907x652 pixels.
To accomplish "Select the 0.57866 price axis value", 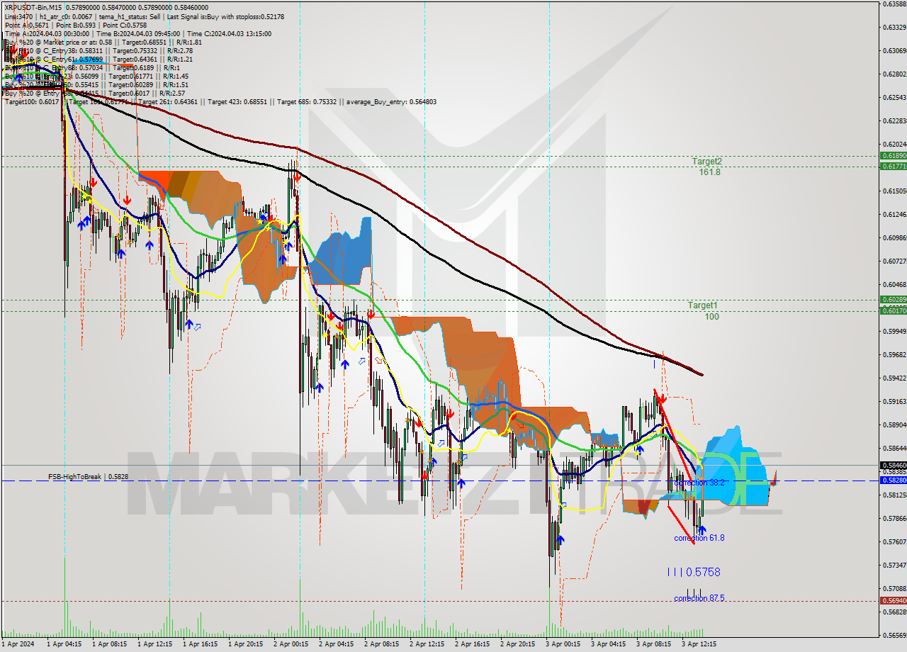I will (x=894, y=519).
